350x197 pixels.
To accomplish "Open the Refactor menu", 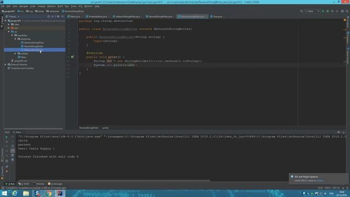I will coord(51,6).
